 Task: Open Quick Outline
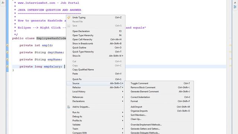96,48
